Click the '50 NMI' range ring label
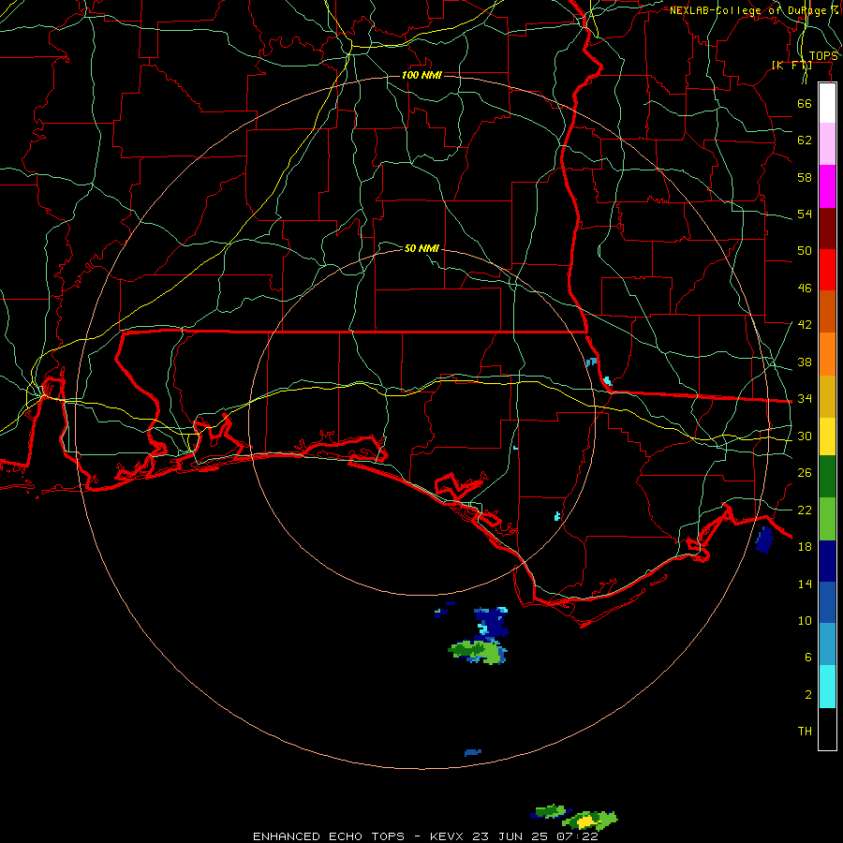Screen dimensions: 843x843 tap(421, 248)
